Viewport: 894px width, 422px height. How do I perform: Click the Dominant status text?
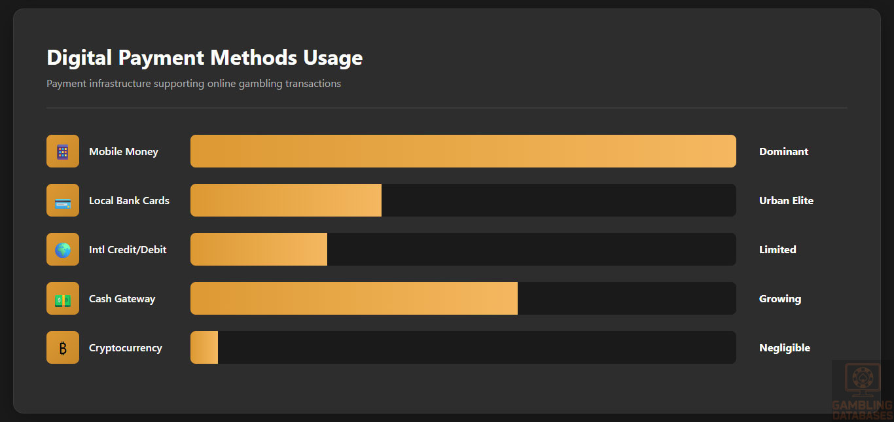point(783,152)
